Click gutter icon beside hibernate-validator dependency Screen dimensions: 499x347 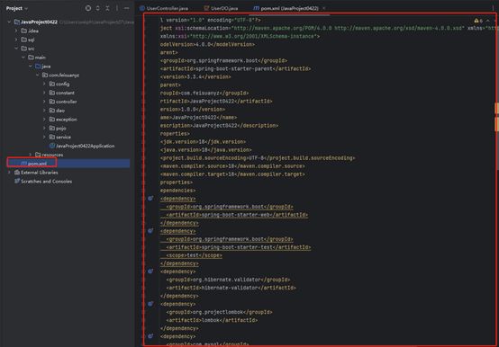(x=150, y=271)
